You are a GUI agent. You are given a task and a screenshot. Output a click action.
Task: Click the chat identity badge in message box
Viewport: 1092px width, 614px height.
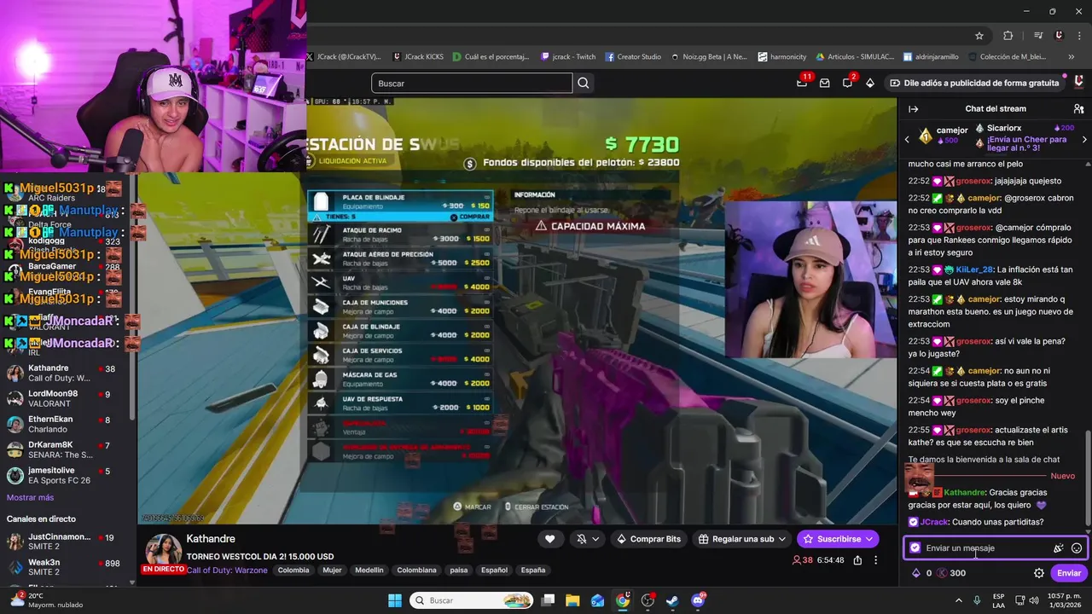click(915, 548)
